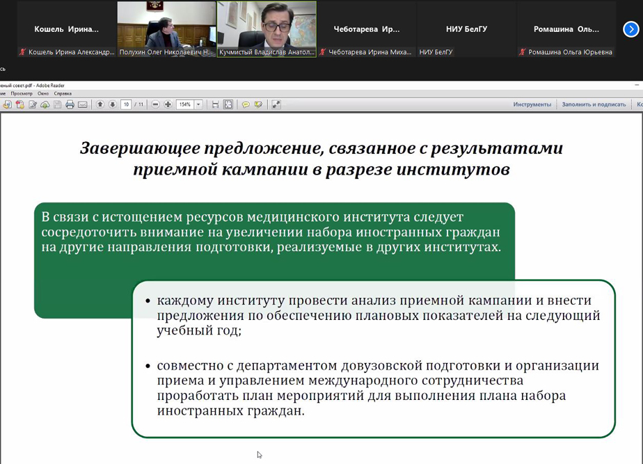
Task: Click the email envelope icon in toolbar
Action: [82, 104]
